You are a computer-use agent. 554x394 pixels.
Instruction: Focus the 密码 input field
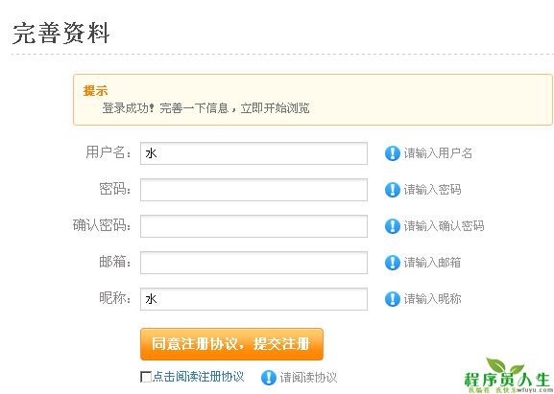(253, 190)
